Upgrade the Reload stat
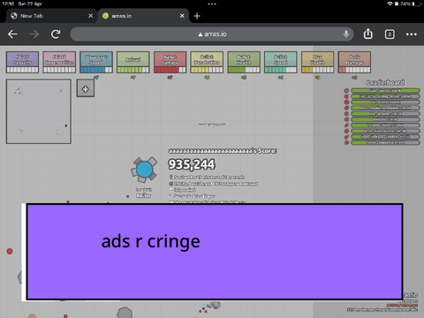424x318 pixels. [133, 62]
